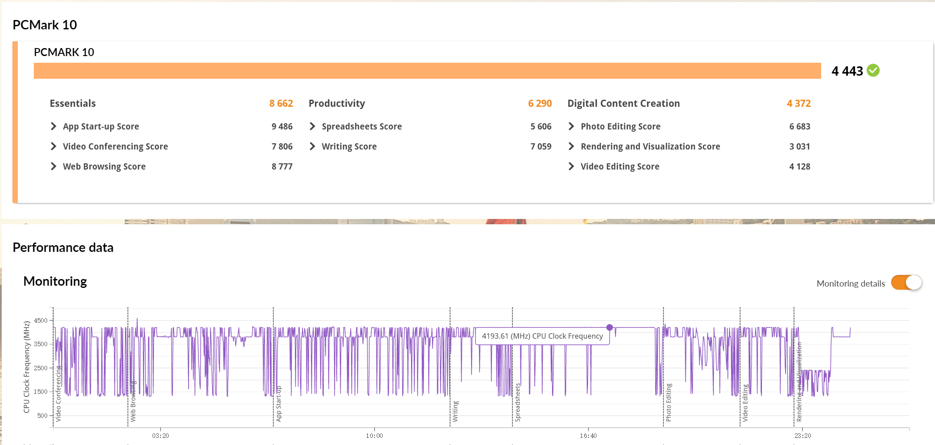Click the Video Editing value 4 128
The width and height of the screenshot is (935, 445).
[800, 166]
